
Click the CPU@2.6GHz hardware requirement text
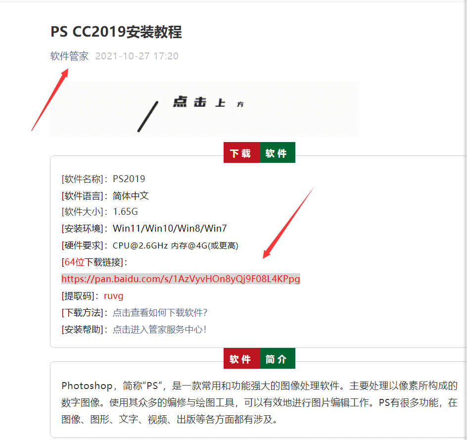pos(175,245)
